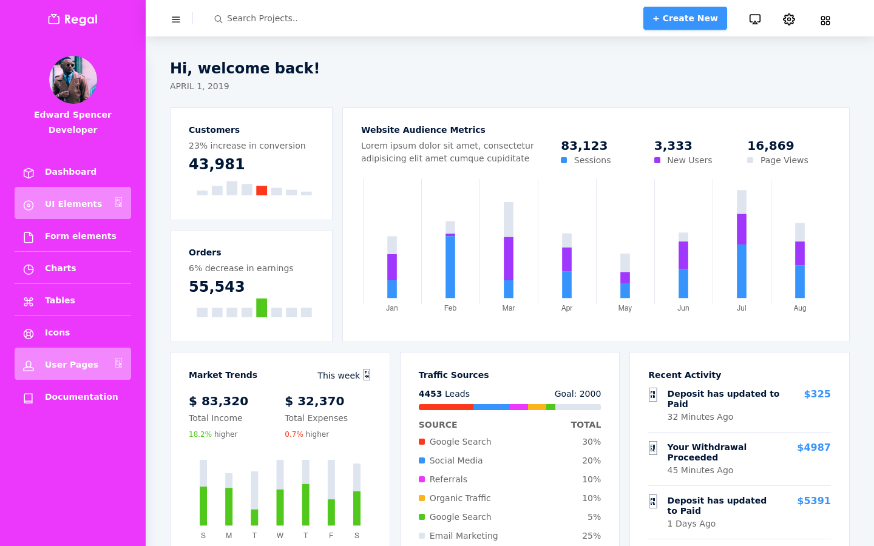874x546 pixels.
Task: Click the Dashboard cube icon
Action: click(29, 173)
